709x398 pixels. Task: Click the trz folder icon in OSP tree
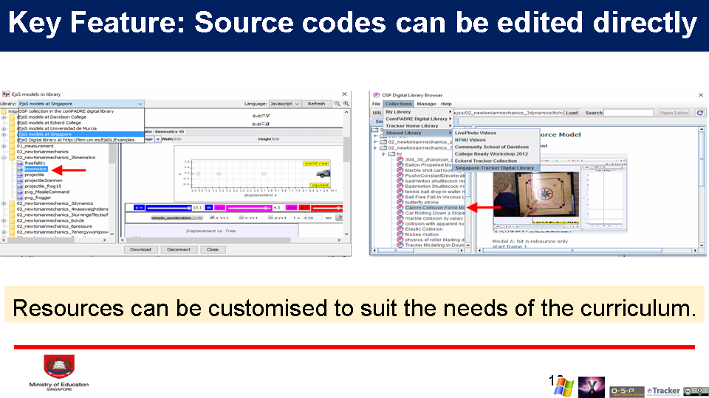coord(391,154)
